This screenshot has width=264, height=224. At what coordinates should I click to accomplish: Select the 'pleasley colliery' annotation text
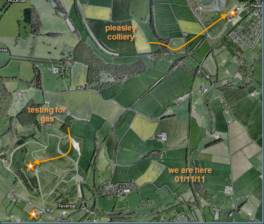[x=121, y=32]
